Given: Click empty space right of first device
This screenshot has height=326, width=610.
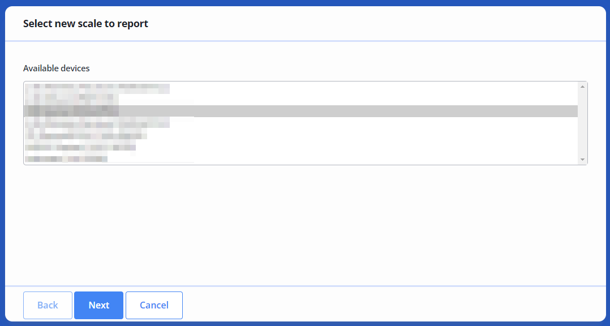Looking at the screenshot, I should click(368, 88).
